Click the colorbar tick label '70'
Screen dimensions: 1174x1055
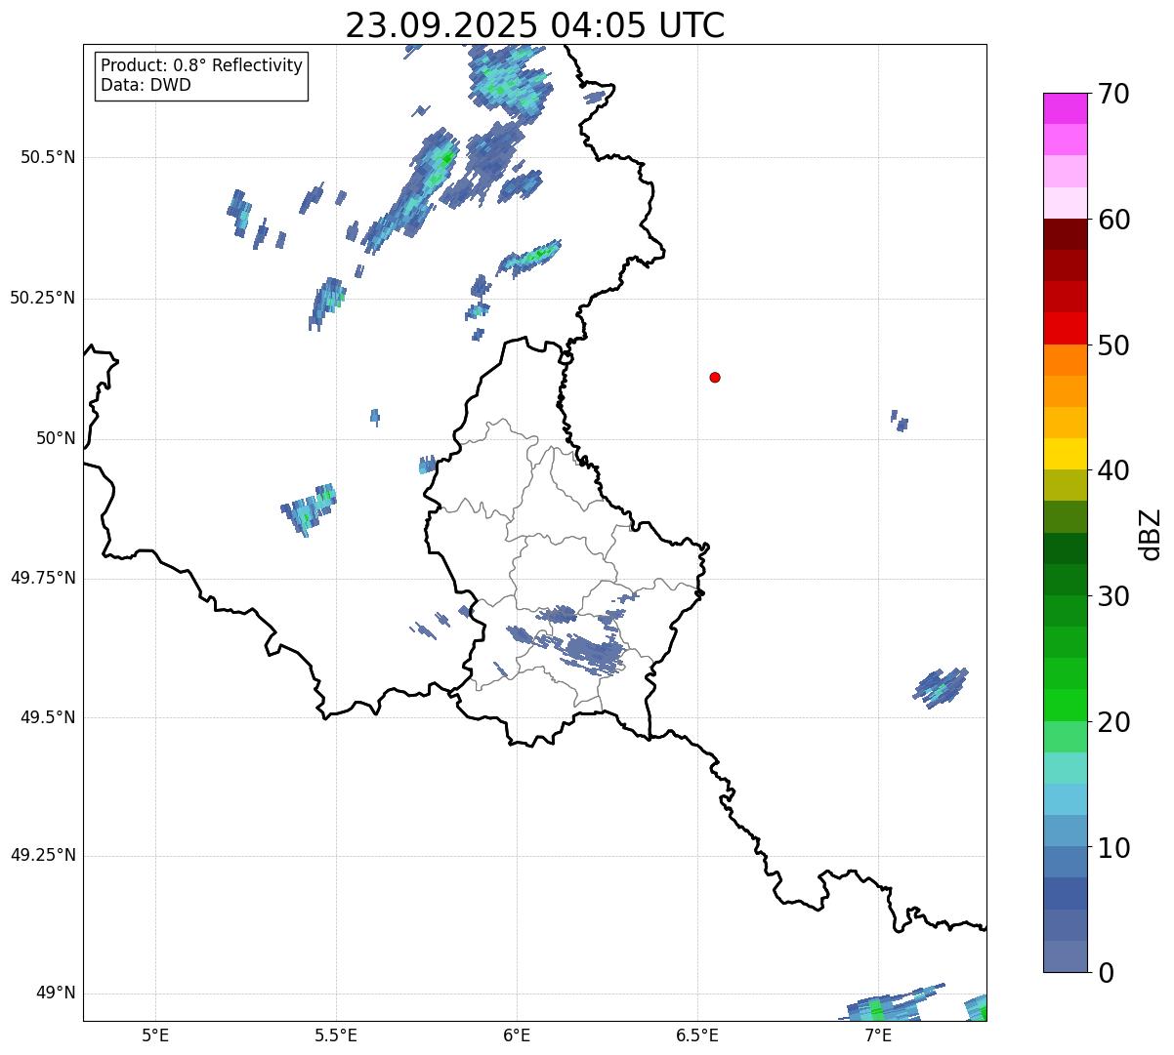pos(1113,94)
